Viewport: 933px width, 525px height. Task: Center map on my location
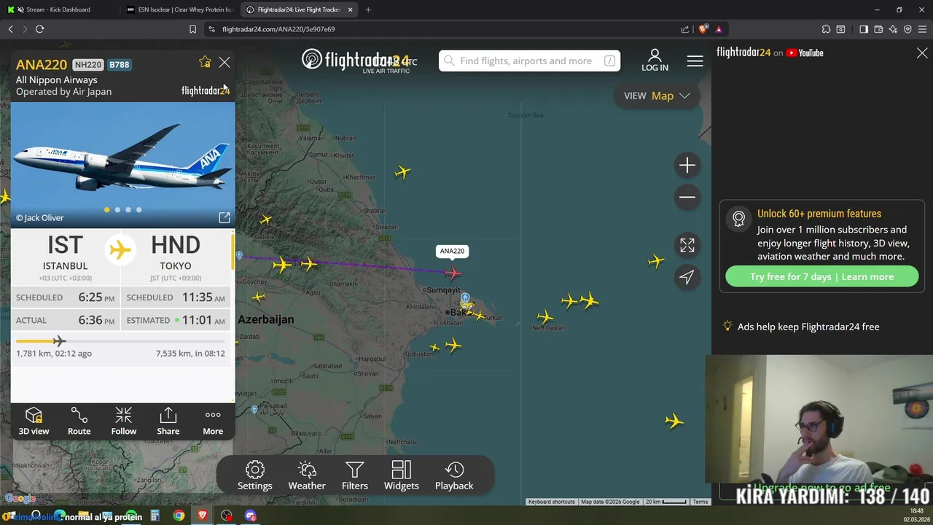tap(687, 277)
